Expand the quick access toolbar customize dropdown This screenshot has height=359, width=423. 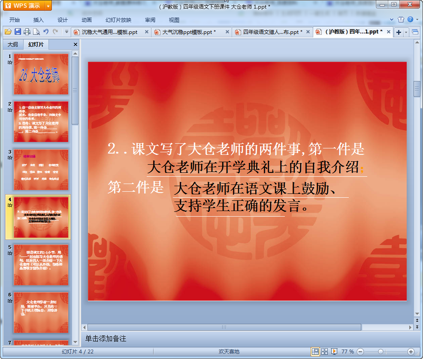tap(66, 32)
